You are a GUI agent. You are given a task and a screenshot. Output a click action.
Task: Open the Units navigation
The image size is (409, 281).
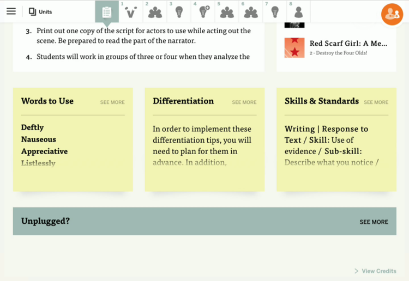[x=40, y=12]
